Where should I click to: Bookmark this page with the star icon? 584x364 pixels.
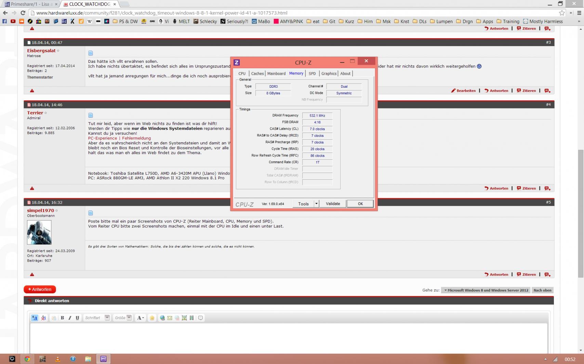(x=562, y=13)
